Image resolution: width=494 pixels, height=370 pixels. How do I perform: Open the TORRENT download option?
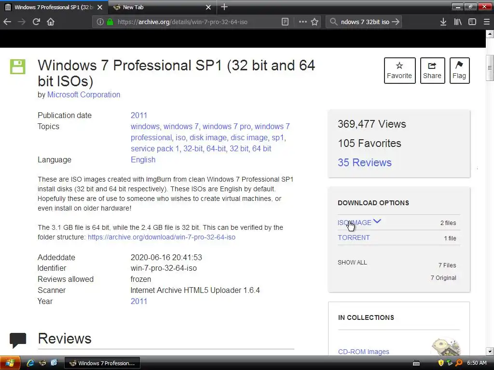(x=354, y=238)
